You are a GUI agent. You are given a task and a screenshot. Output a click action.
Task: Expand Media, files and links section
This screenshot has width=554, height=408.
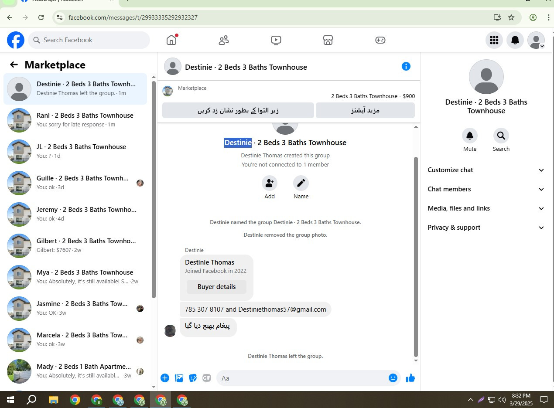486,208
